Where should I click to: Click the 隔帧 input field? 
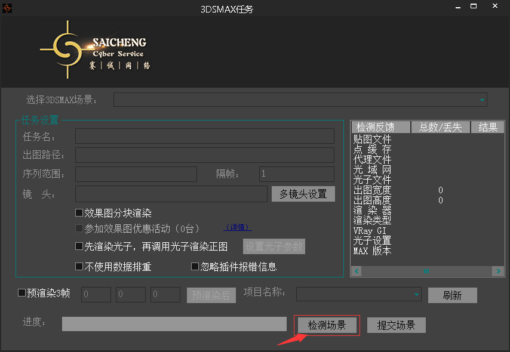[297, 174]
